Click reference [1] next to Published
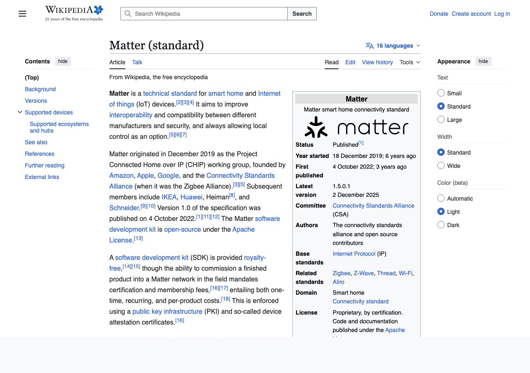 point(361,142)
